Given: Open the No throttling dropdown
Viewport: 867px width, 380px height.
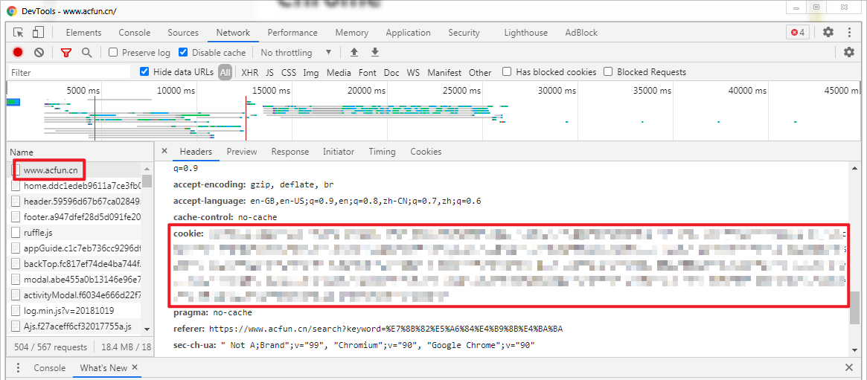Looking at the screenshot, I should pyautogui.click(x=295, y=53).
